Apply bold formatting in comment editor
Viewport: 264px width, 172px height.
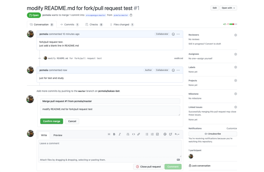pyautogui.click(x=114, y=134)
